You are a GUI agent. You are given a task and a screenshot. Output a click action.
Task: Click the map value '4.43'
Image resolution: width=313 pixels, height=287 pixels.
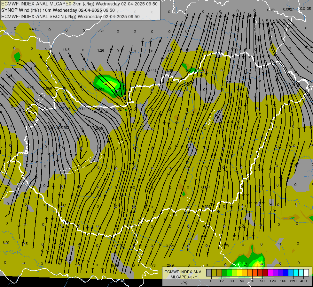pyautogui.click(x=30, y=88)
